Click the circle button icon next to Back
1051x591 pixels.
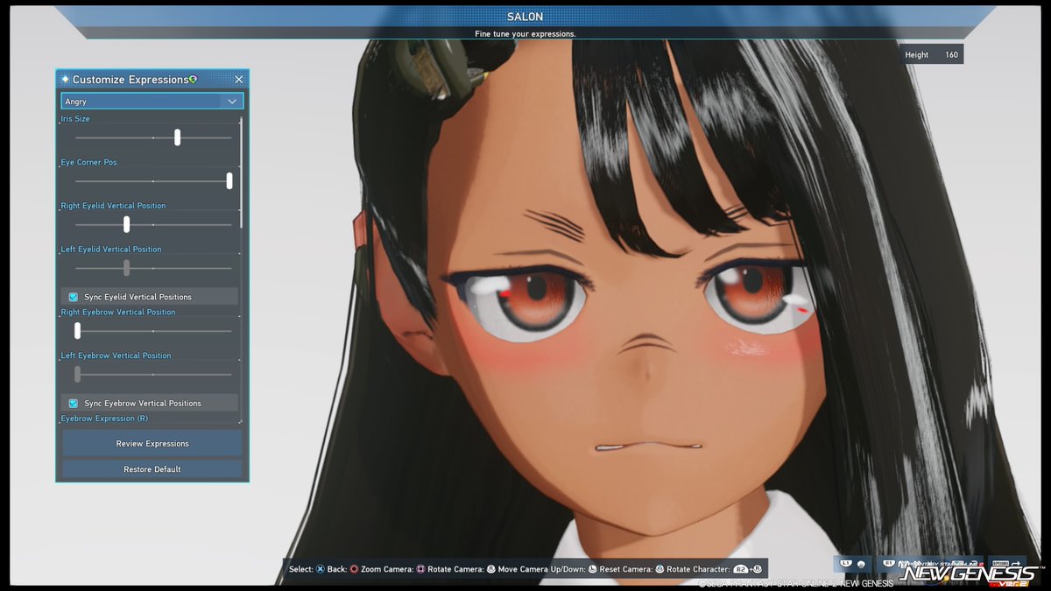pyautogui.click(x=354, y=569)
